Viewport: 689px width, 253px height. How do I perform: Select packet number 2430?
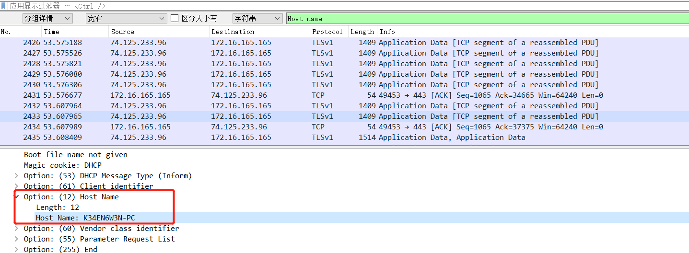click(x=344, y=85)
